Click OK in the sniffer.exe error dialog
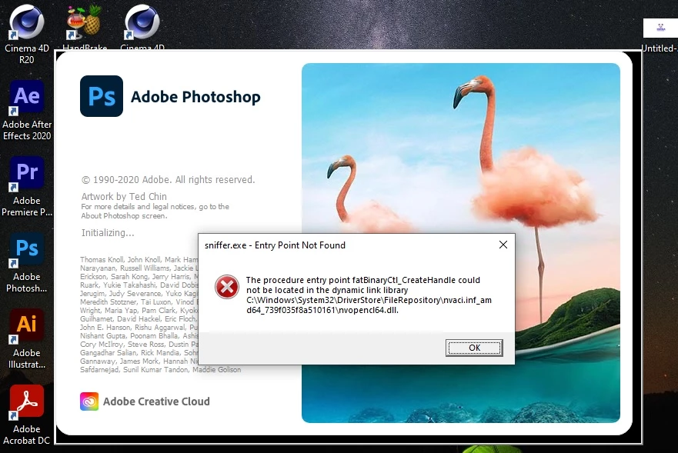 pyautogui.click(x=474, y=348)
